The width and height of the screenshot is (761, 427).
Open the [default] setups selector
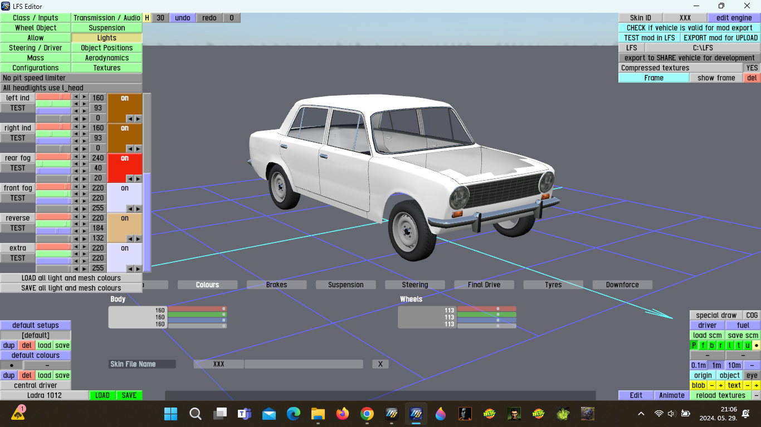tap(36, 335)
